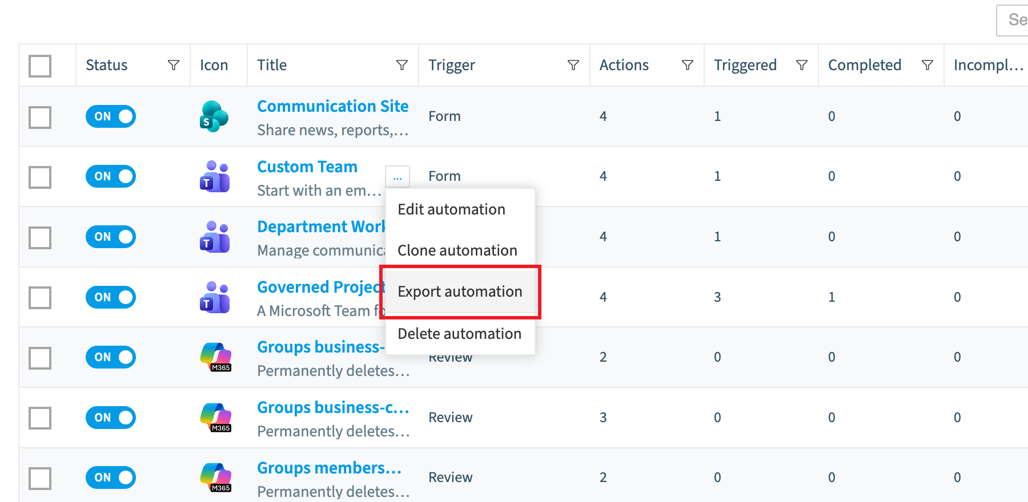Click the Review trigger cell for Groups members
This screenshot has height=502, width=1028.
[451, 477]
